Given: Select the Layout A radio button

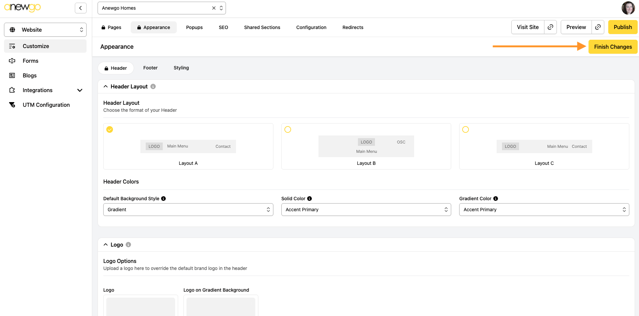Looking at the screenshot, I should [110, 129].
